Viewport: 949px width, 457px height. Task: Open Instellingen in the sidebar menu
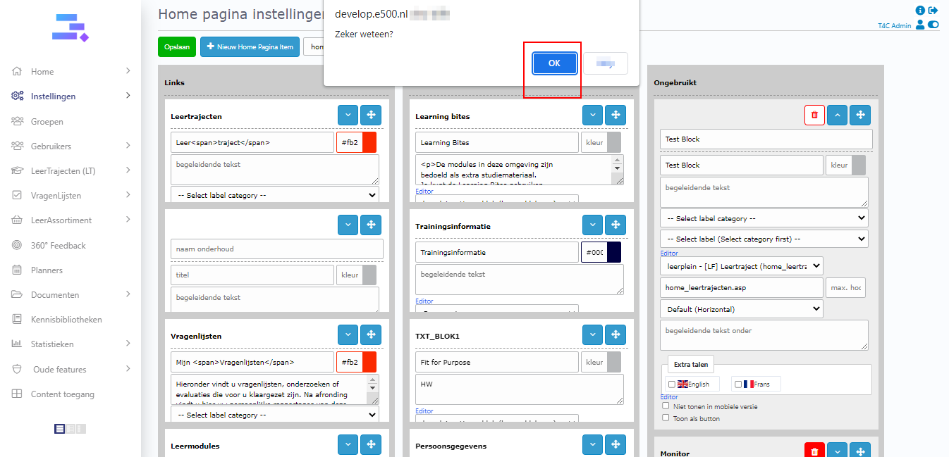point(53,96)
